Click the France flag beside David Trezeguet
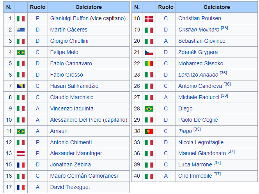The image size is (259, 194). click(x=21, y=187)
